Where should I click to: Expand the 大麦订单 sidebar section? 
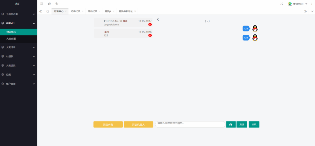click(18, 47)
